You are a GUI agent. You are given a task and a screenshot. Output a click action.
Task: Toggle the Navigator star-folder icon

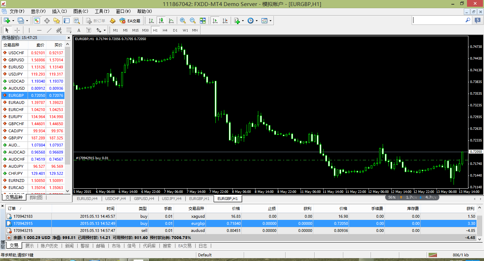click(x=56, y=21)
